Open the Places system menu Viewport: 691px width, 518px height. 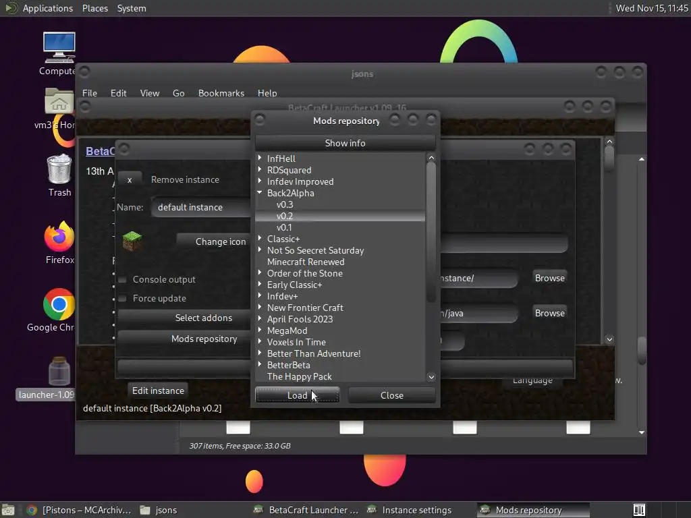tap(94, 8)
